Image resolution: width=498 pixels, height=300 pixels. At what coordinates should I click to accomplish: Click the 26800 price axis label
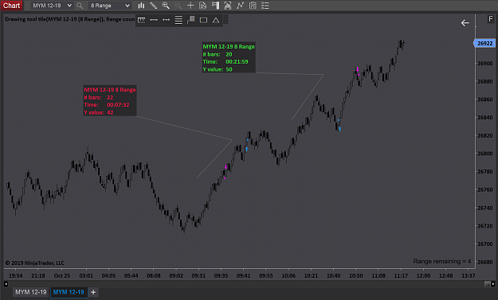click(485, 154)
